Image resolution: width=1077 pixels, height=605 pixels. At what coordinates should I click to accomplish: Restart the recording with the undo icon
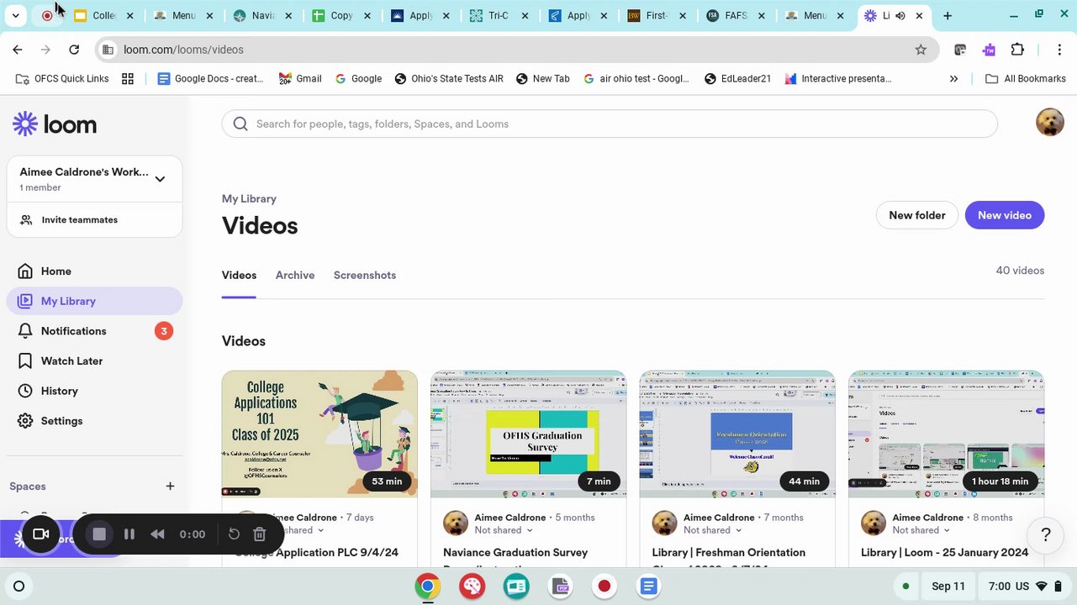pyautogui.click(x=234, y=534)
